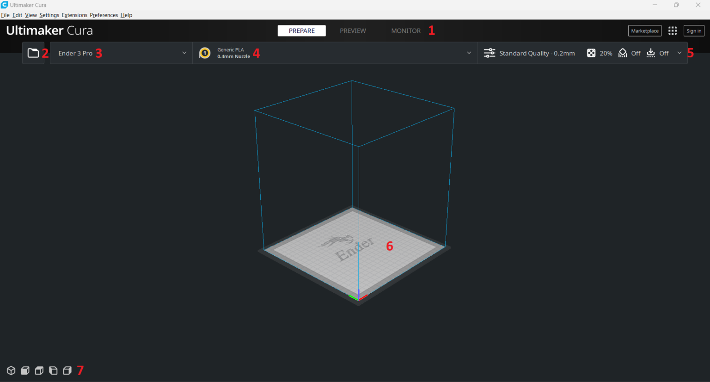Click the build plate adhesion Off icon

click(x=651, y=53)
